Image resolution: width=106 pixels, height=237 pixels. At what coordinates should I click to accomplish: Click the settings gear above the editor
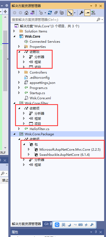pos(6,6)
